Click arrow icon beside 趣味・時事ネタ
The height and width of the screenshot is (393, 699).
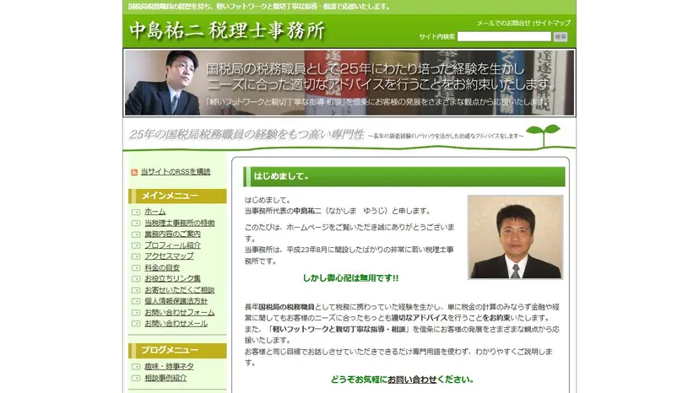coord(136,367)
